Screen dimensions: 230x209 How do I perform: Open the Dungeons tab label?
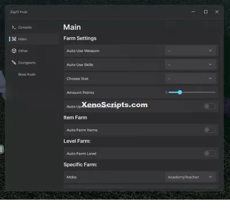27,62
